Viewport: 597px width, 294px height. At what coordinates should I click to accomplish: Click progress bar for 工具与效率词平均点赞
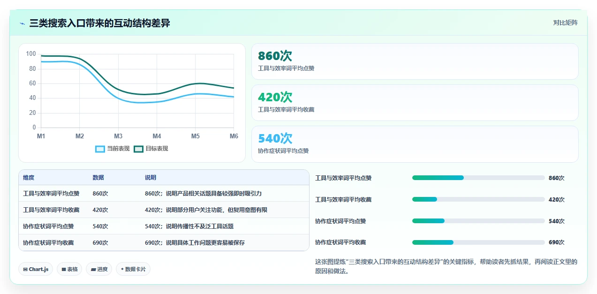tap(478, 178)
